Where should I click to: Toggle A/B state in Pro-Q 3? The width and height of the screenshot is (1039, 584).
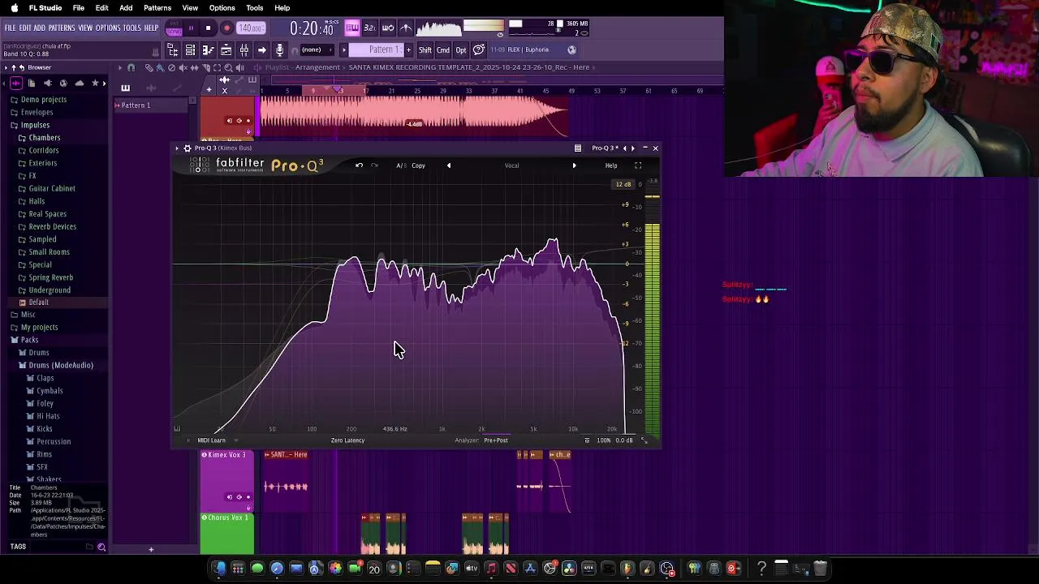[x=401, y=165]
